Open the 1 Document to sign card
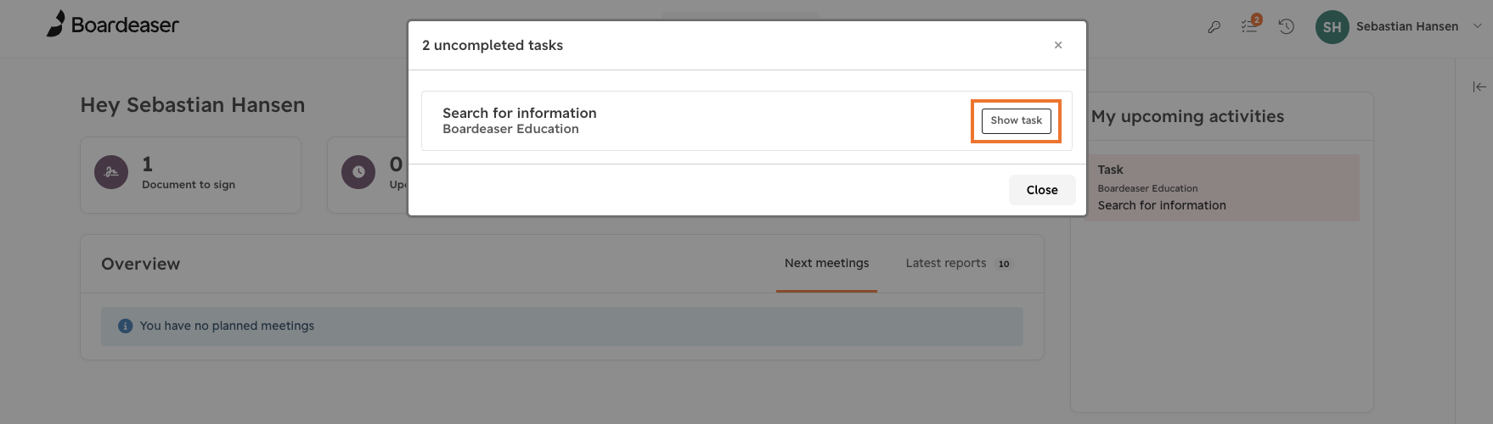This screenshot has height=424, width=1493. 190,175
